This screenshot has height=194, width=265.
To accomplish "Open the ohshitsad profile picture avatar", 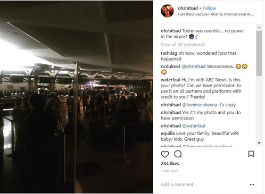I will [x=167, y=11].
